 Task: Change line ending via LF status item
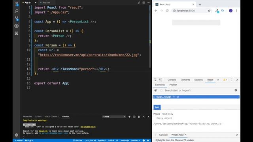[117, 140]
